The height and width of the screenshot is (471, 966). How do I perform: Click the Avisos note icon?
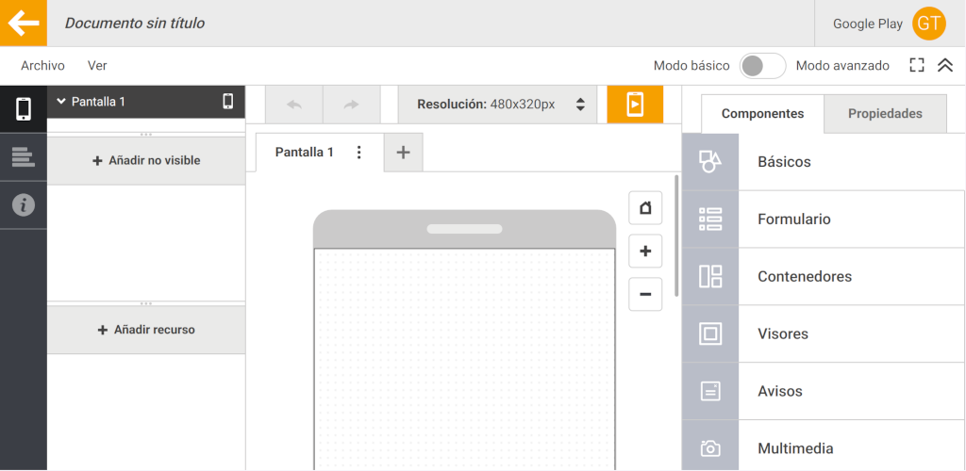coord(710,391)
